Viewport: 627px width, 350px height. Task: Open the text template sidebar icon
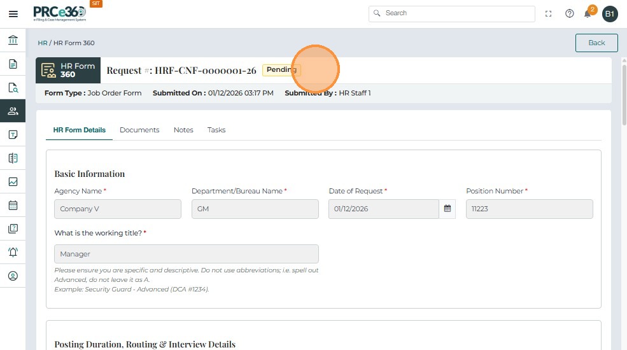coord(13,135)
